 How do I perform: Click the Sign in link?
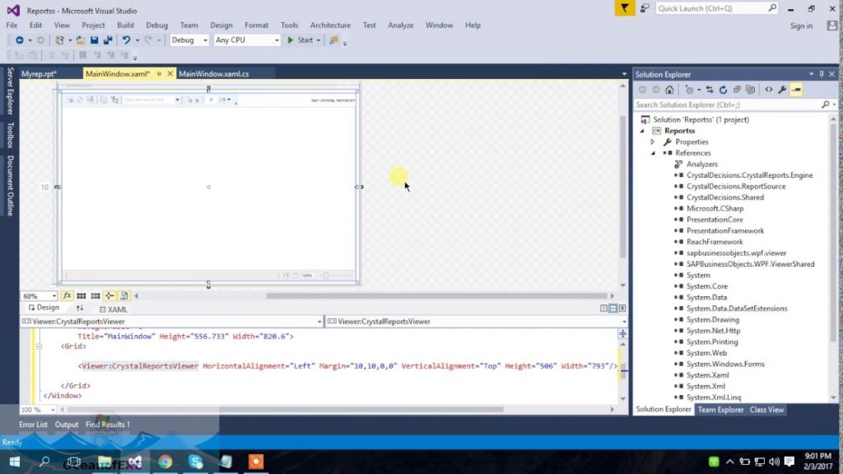pos(801,26)
